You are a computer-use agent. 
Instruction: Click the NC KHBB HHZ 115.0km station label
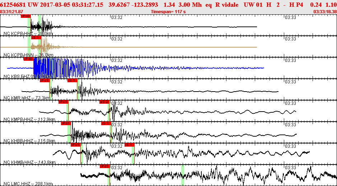[x=30, y=141]
